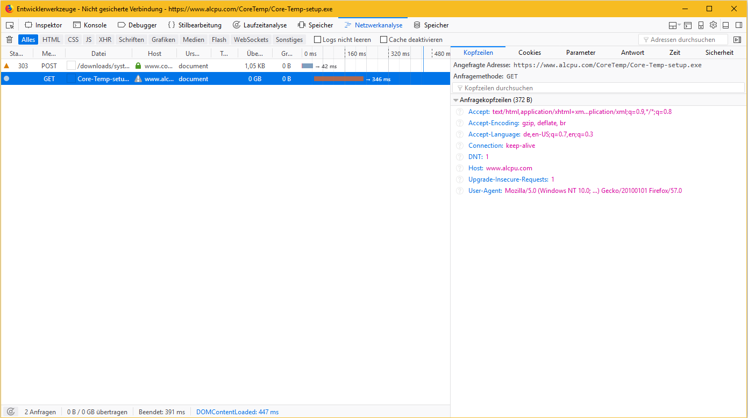Click help icon beside User-Agent
This screenshot has width=748, height=418.
tap(460, 191)
